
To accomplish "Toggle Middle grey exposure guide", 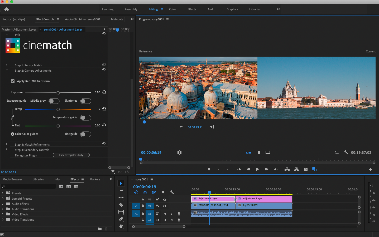I will pos(54,101).
